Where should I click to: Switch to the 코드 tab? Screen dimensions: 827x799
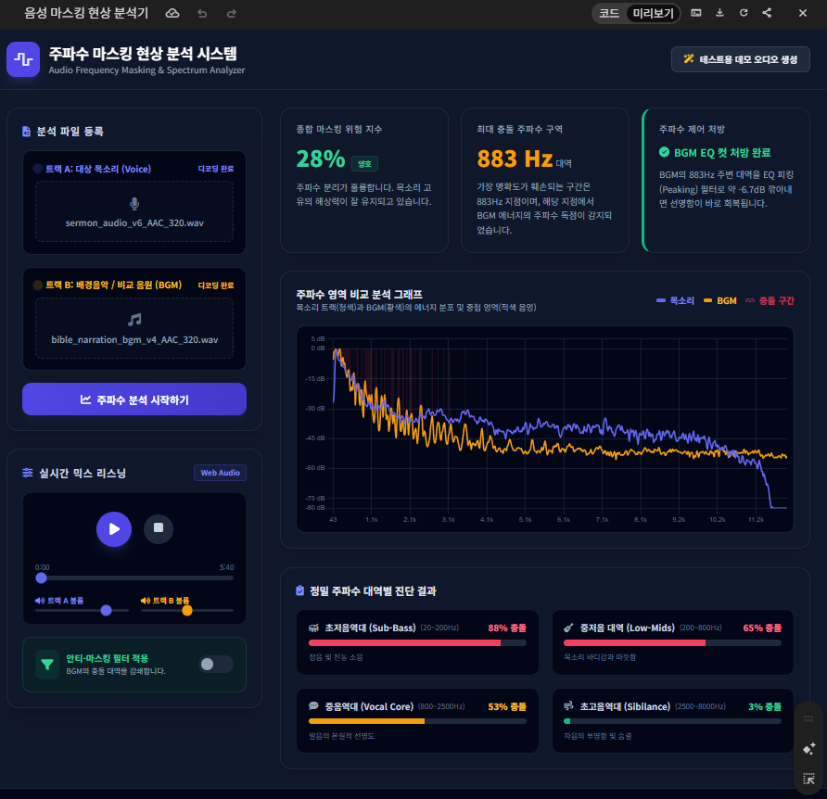click(x=609, y=13)
